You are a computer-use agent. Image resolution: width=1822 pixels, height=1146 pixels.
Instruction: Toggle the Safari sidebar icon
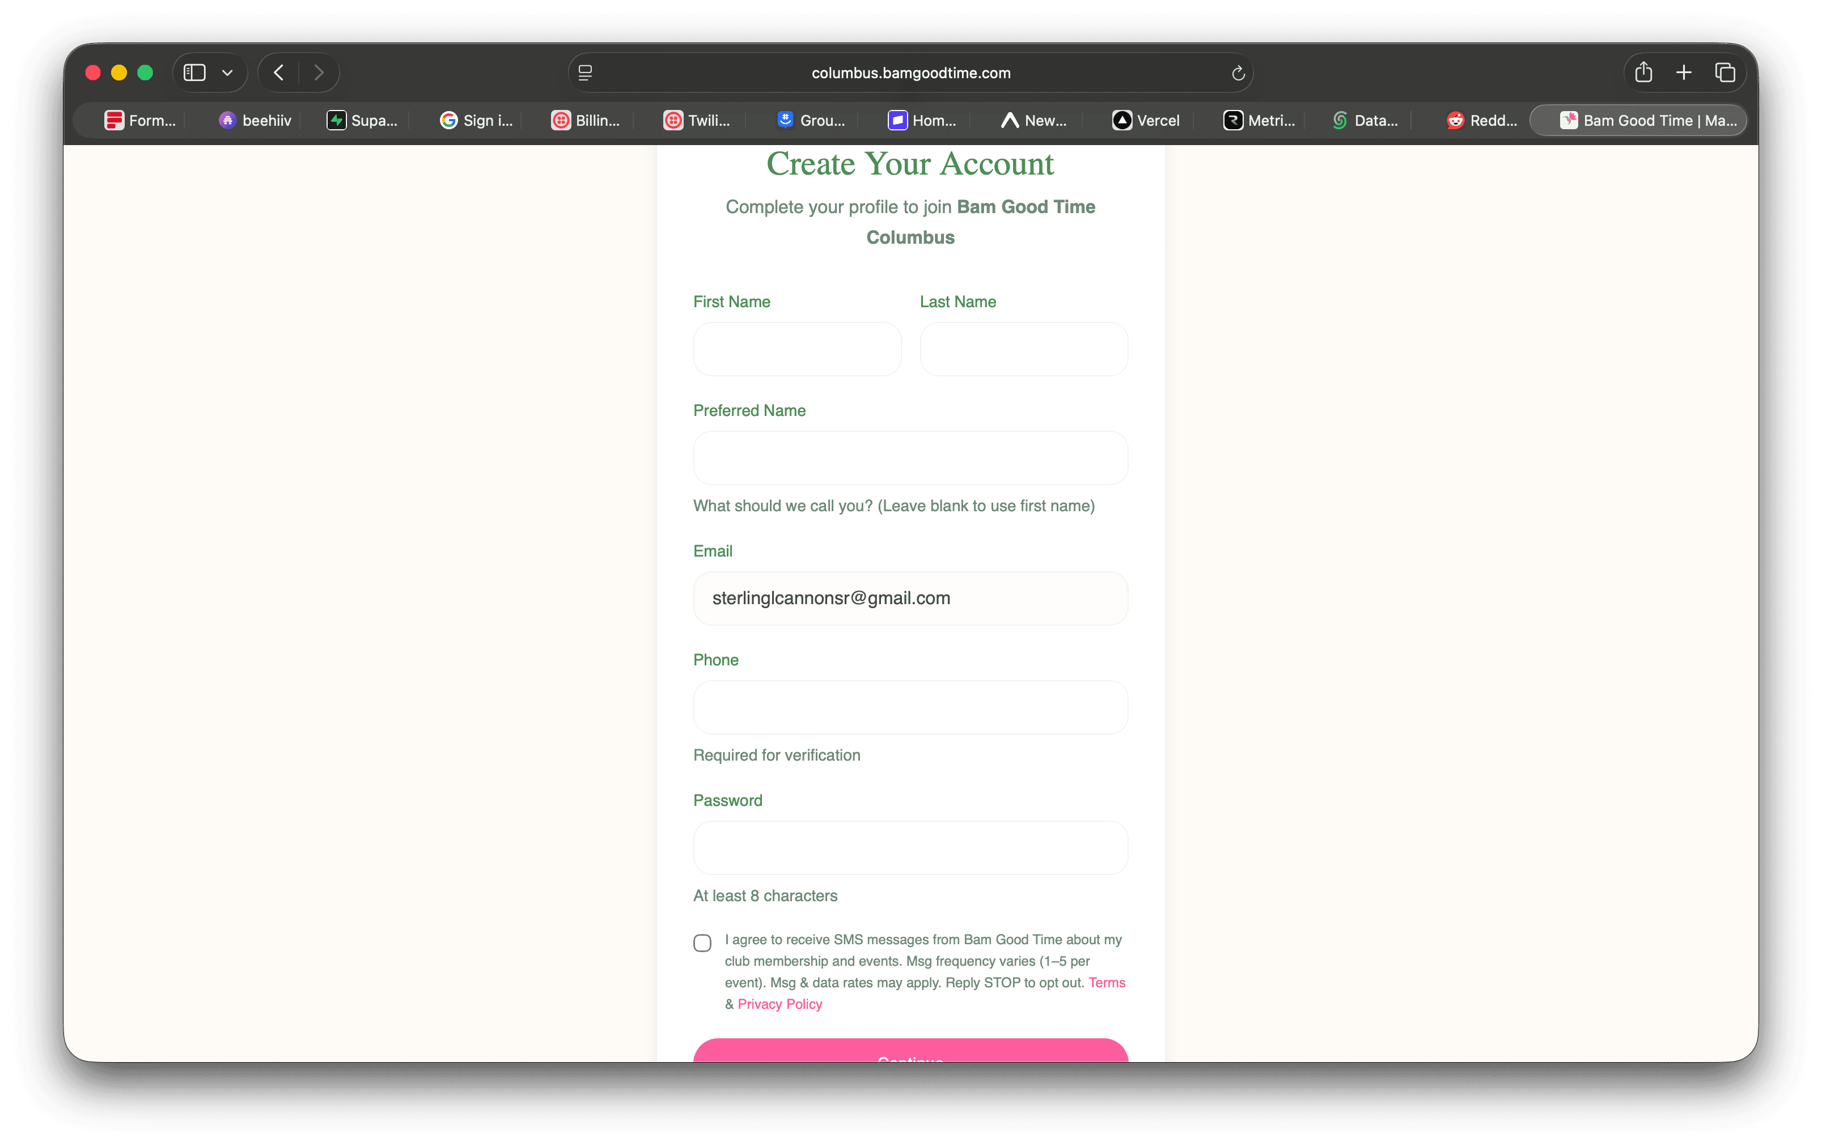point(194,73)
